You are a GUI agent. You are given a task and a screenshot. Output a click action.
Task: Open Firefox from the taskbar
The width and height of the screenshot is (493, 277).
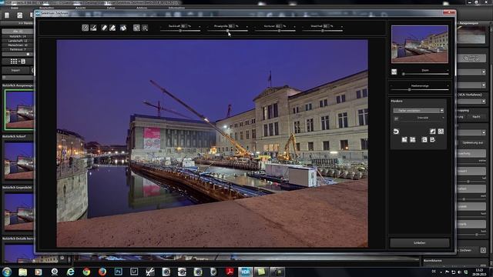click(102, 272)
